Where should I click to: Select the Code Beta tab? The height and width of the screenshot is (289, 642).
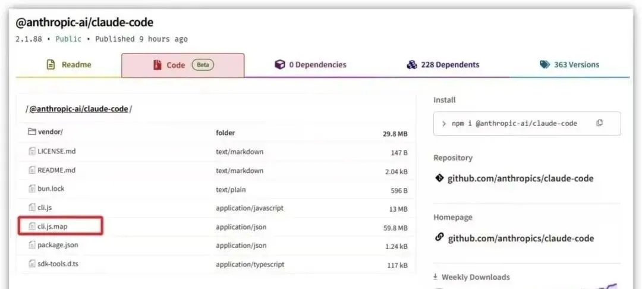[x=183, y=65]
